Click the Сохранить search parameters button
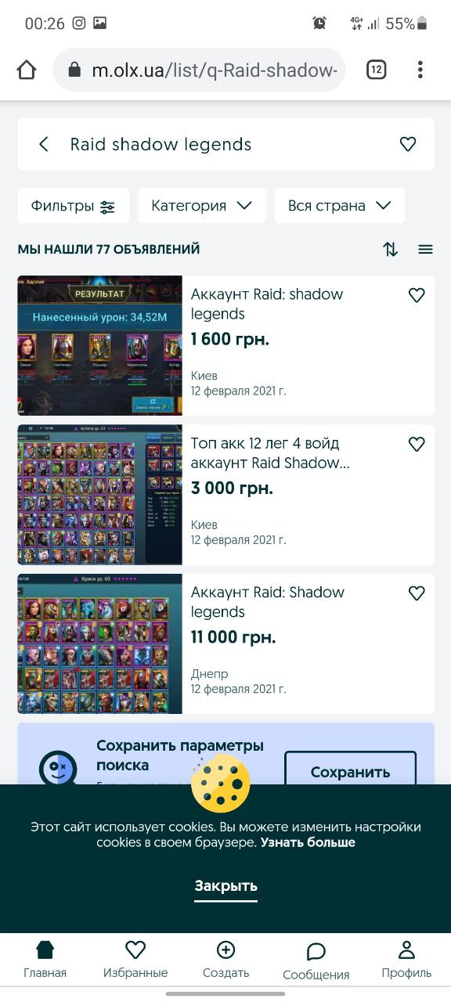Screen dimensions: 451x1002 click(x=350, y=772)
